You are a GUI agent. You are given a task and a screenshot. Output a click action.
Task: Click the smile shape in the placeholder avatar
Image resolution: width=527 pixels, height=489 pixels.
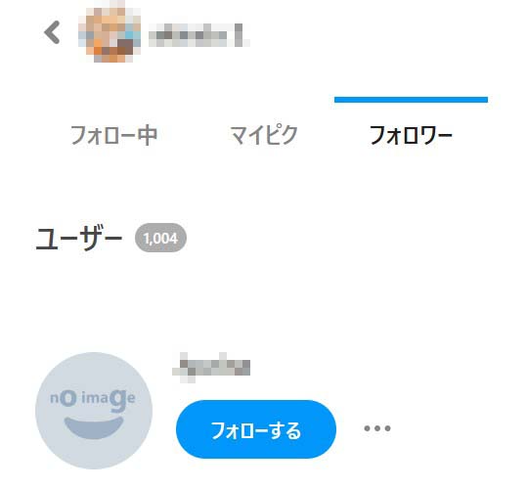point(94,427)
